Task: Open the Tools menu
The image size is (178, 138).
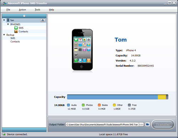Action: click(x=37, y=10)
